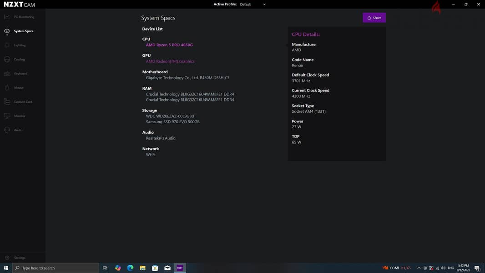Click the 3701 MHz default clock value
The image size is (485, 273).
[x=301, y=81]
